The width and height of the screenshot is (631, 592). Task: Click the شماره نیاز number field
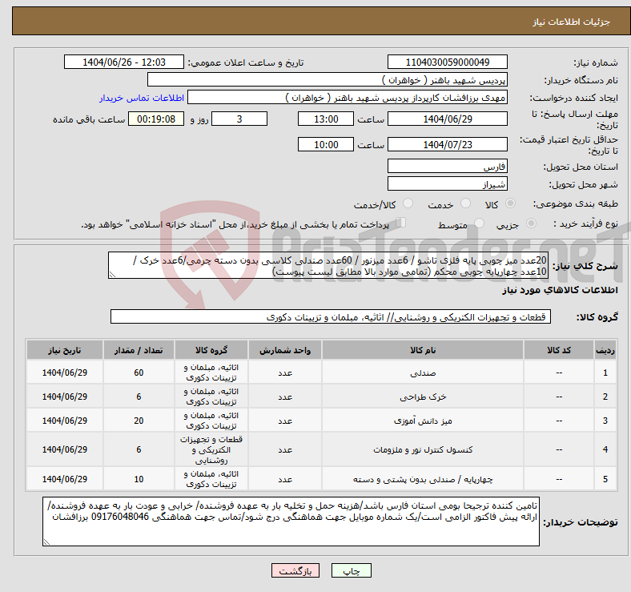coord(447,62)
